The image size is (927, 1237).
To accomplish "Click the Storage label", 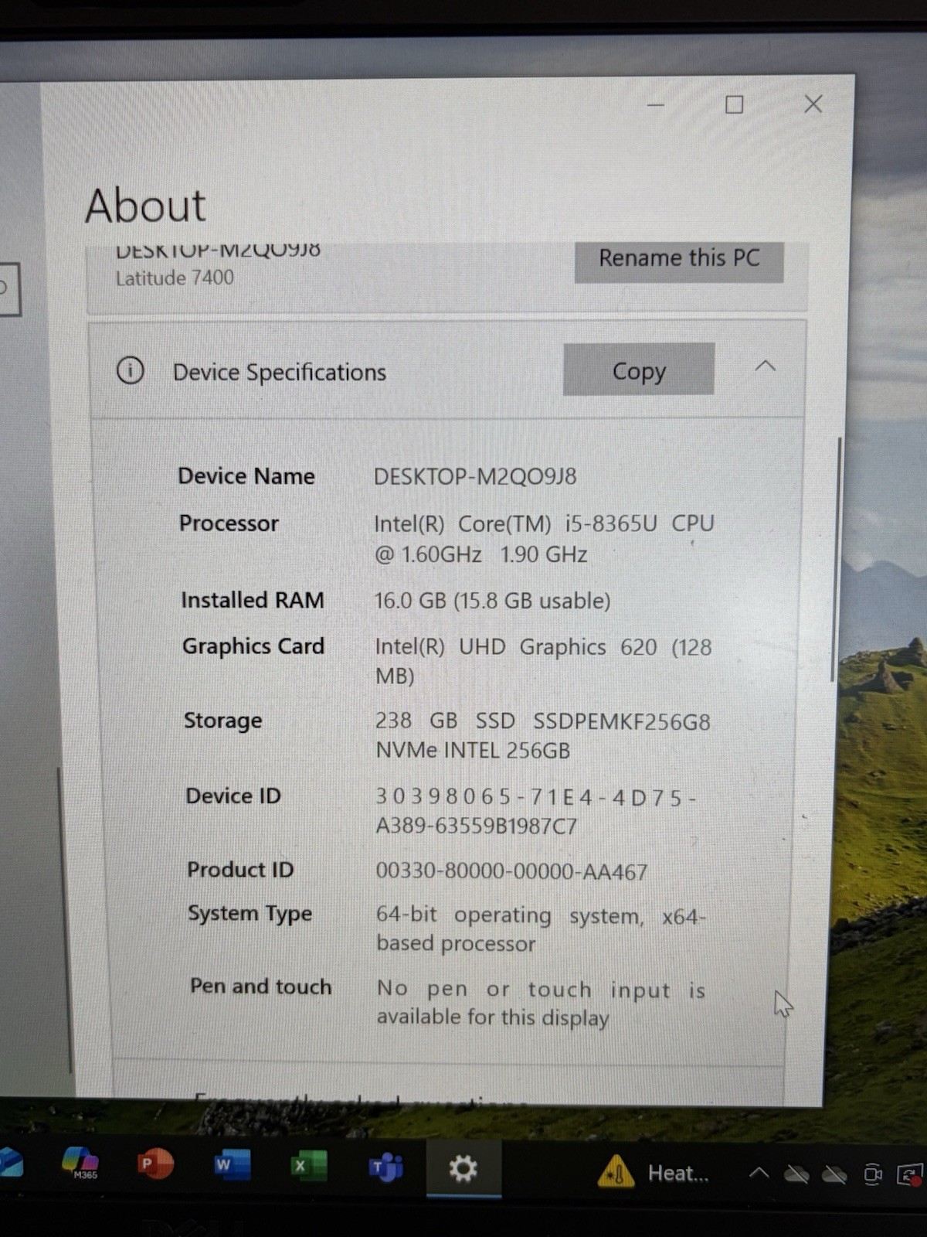I will point(223,721).
